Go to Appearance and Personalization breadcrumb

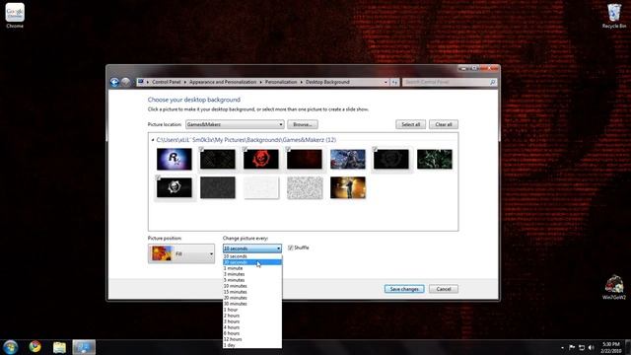223,82
